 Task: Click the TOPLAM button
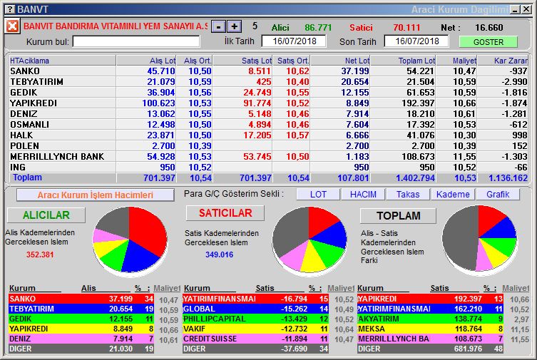pos(399,216)
